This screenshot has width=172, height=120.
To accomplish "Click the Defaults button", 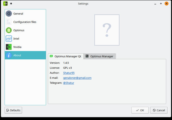I will point(13,110).
